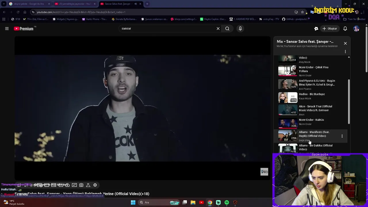The image size is (368, 207).
Task: Open the Tüm Yer İşaretleri folder
Action: 354,19
